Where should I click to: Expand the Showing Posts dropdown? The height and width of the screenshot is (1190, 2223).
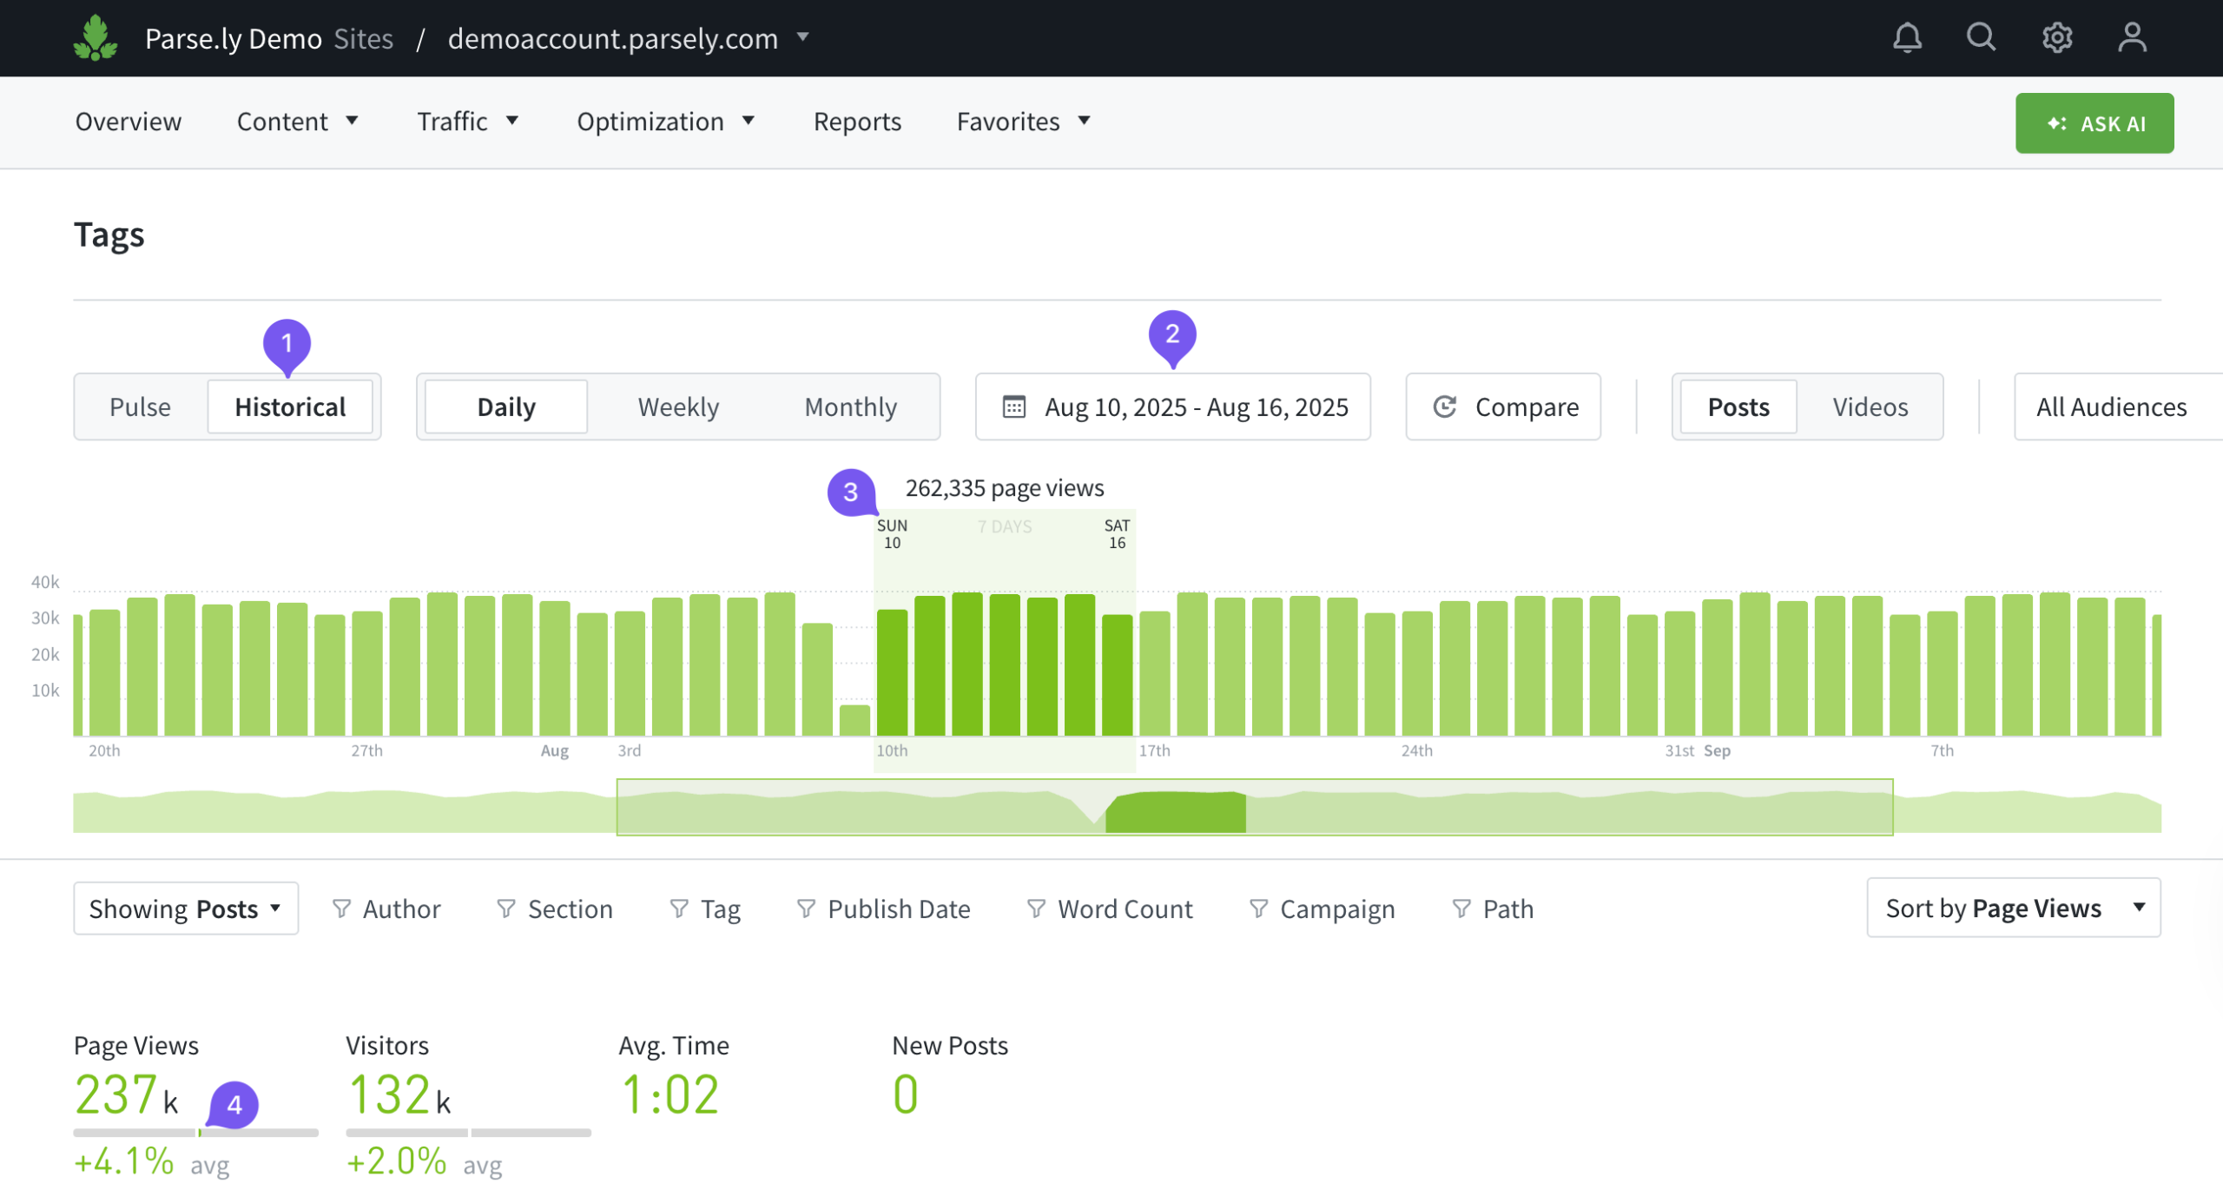pos(186,909)
